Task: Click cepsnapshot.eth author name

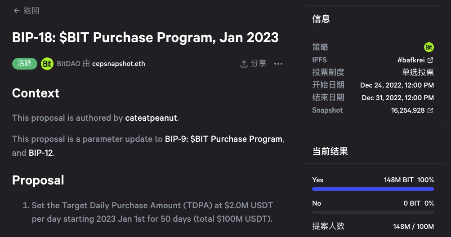Action: pyautogui.click(x=119, y=64)
